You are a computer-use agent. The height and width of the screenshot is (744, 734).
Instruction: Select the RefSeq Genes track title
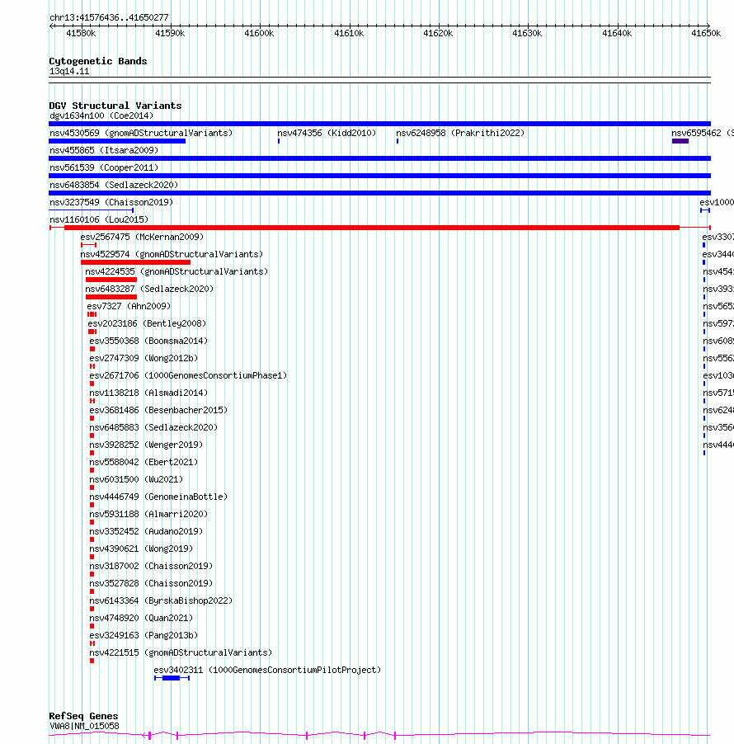[83, 716]
